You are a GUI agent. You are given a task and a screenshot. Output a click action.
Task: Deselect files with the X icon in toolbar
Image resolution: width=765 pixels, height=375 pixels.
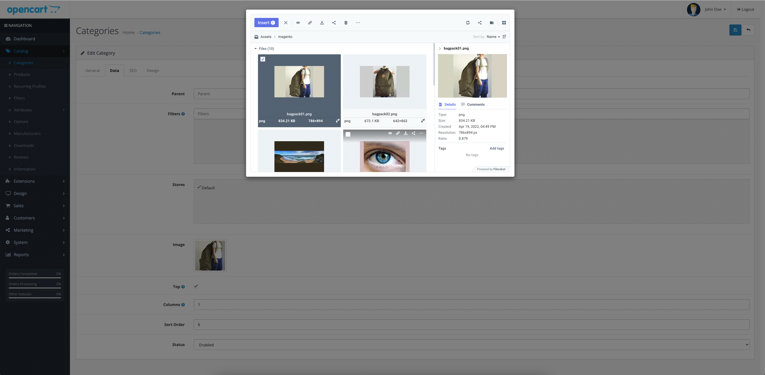[x=286, y=23]
